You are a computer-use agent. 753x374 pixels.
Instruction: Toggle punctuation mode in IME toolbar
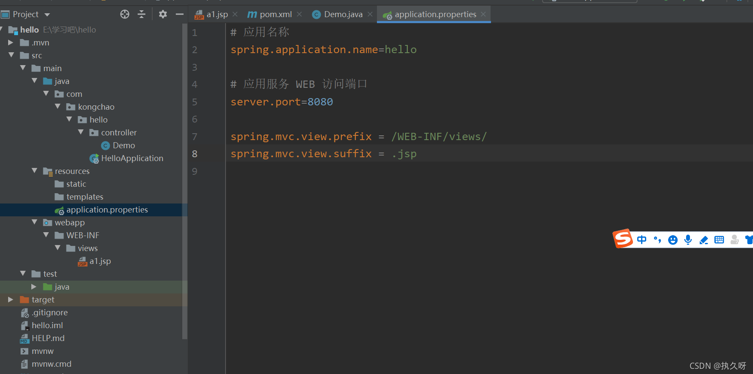657,240
